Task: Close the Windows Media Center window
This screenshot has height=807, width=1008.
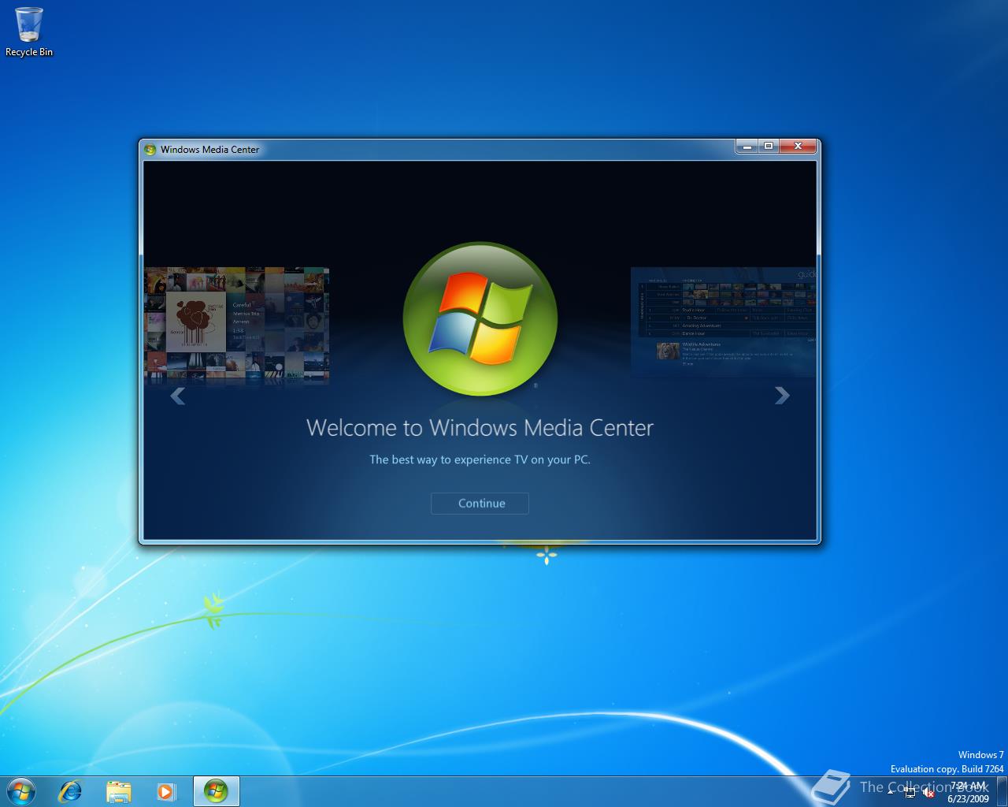Action: [798, 146]
